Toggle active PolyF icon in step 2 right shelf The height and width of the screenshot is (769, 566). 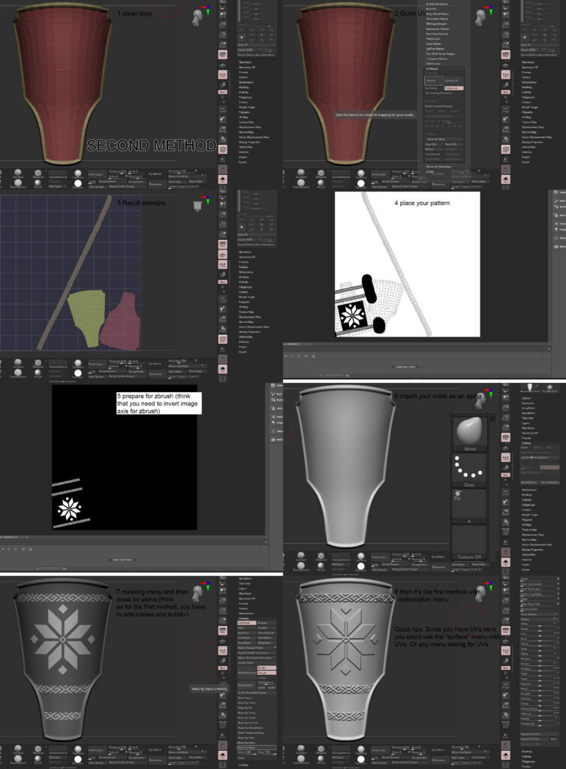506,149
